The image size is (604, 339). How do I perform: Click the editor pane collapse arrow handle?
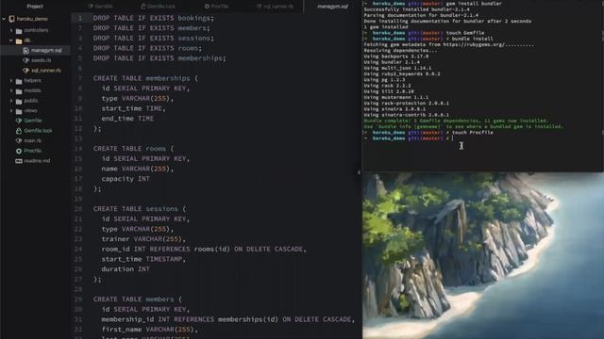coord(359,173)
